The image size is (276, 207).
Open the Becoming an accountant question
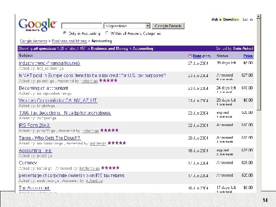pyautogui.click(x=43, y=88)
